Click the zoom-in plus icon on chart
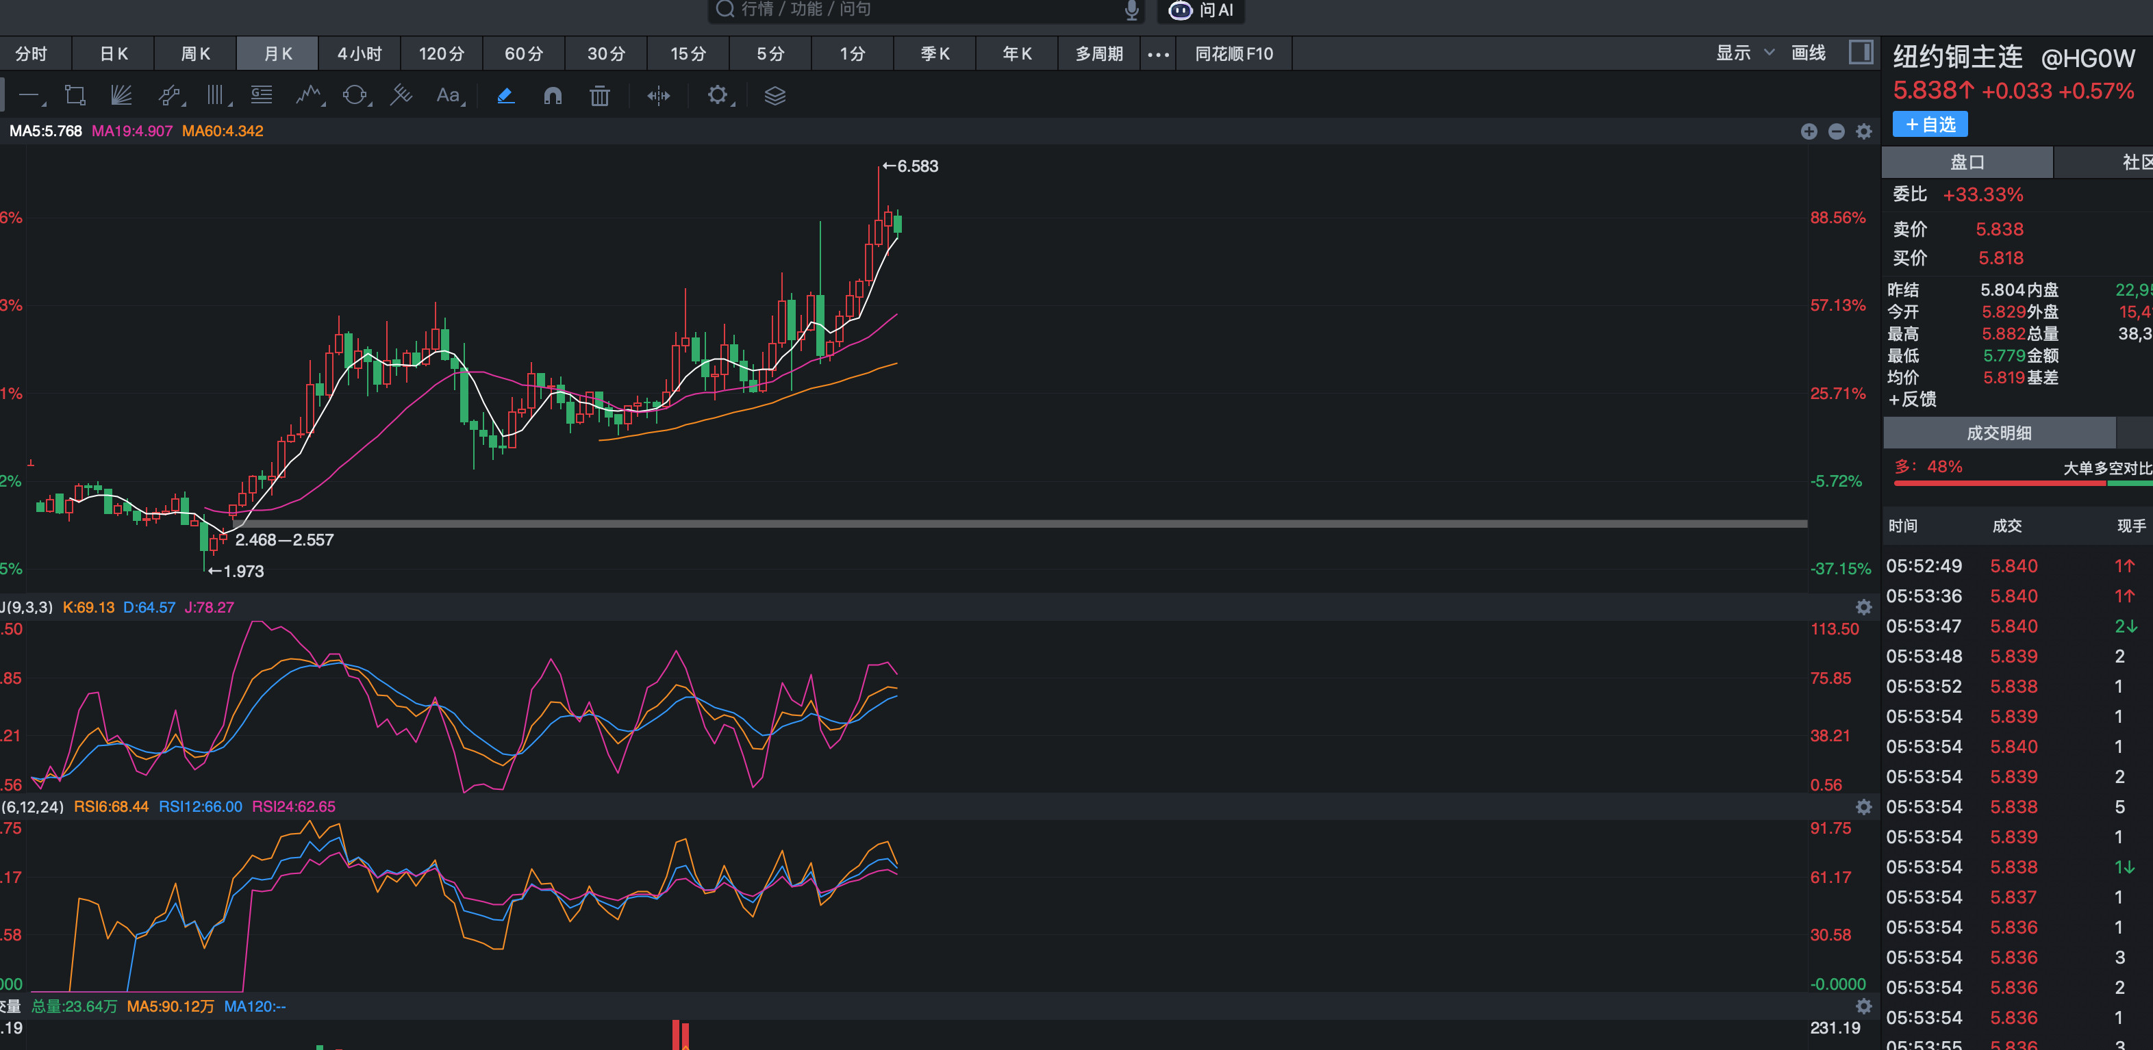The height and width of the screenshot is (1050, 2153). 1809,131
